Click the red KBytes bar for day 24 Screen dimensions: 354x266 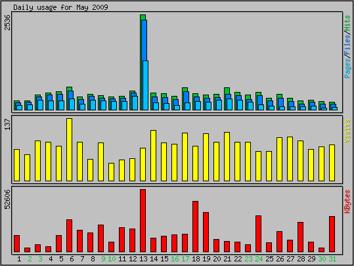pos(259,234)
